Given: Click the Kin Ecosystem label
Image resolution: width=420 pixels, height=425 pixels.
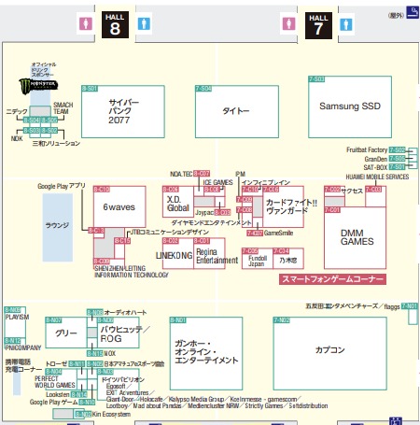Looking at the screenshot, I should click(x=111, y=415).
